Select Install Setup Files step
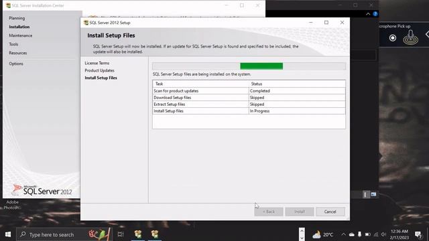The height and width of the screenshot is (241, 429). pyautogui.click(x=101, y=78)
